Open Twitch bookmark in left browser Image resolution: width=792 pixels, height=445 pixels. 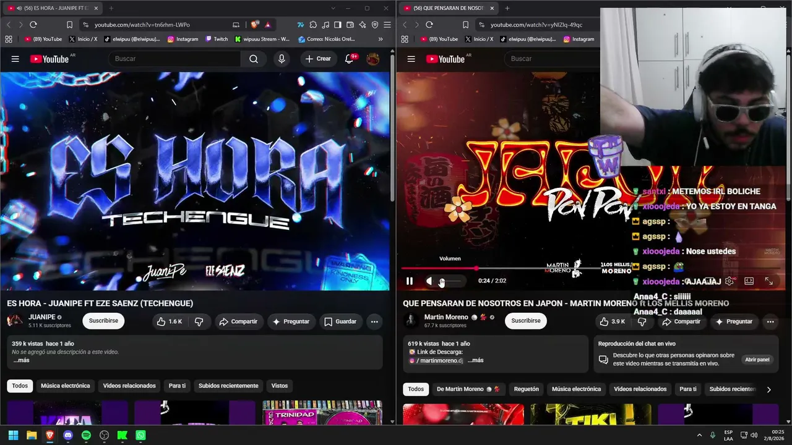pyautogui.click(x=217, y=39)
